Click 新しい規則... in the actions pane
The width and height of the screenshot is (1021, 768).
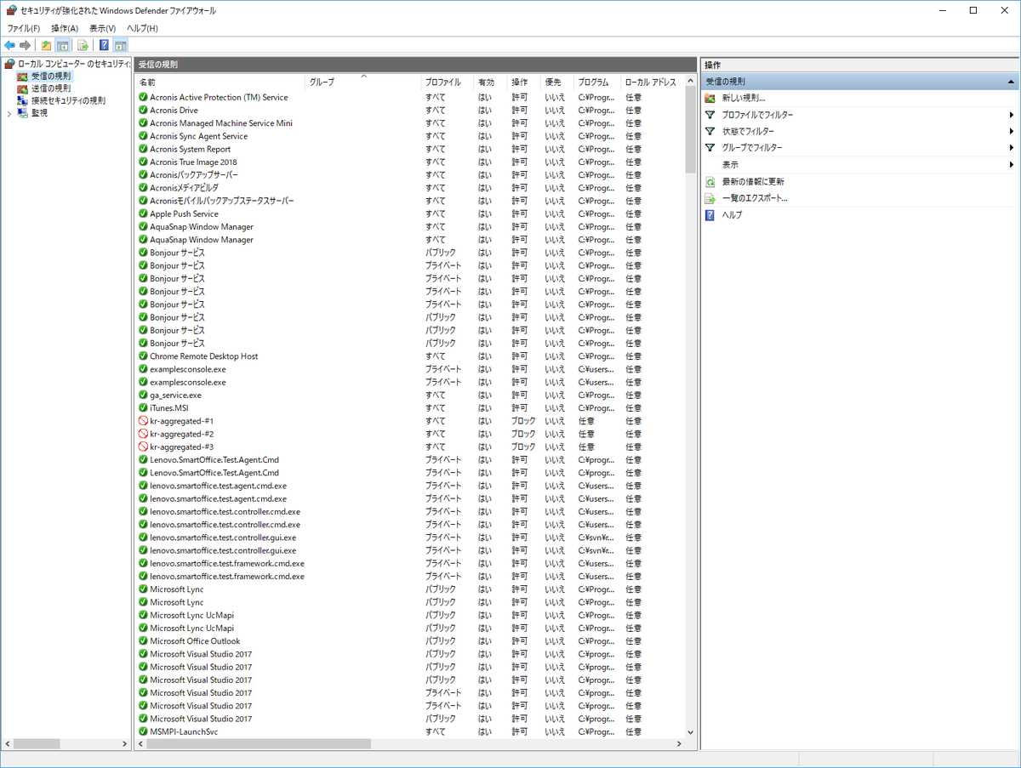[744, 98]
